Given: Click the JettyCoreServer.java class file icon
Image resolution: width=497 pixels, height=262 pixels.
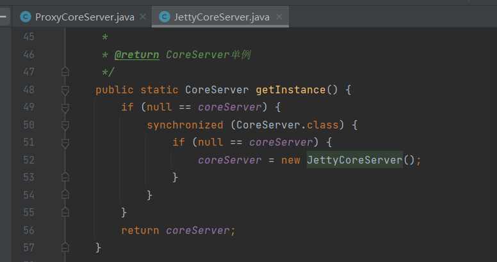Looking at the screenshot, I should pyautogui.click(x=164, y=17).
